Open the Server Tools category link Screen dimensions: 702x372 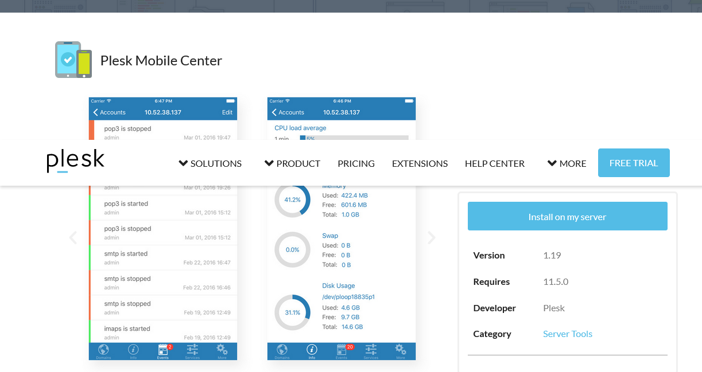pyautogui.click(x=568, y=334)
